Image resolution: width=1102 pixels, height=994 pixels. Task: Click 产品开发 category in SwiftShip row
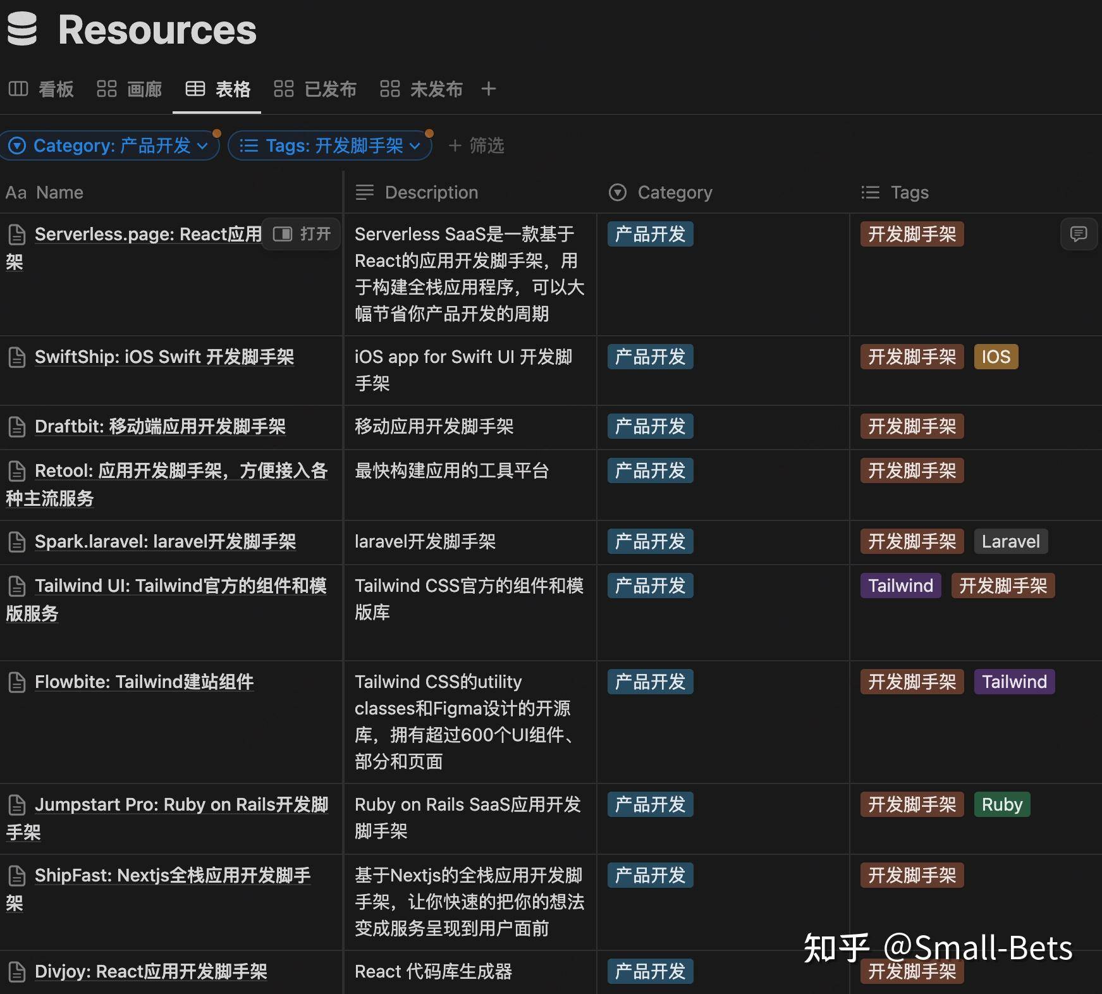click(650, 357)
